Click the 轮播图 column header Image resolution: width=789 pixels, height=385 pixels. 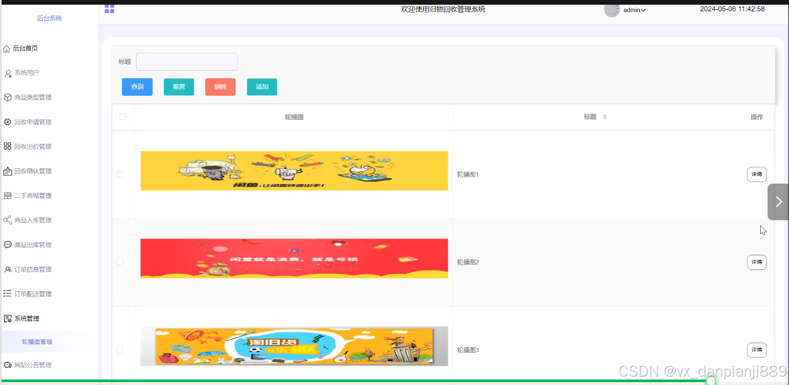pyautogui.click(x=294, y=117)
